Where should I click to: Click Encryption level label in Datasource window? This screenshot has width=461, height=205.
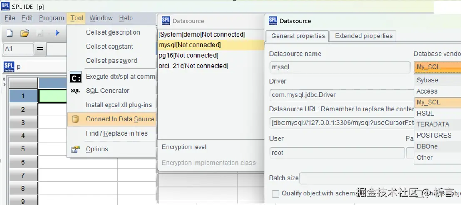coord(184,147)
